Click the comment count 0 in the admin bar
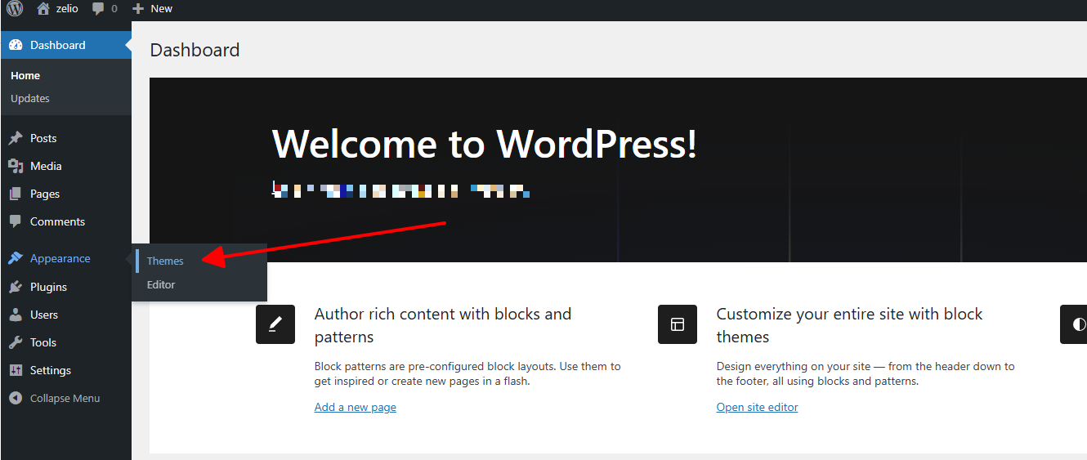 [x=114, y=9]
